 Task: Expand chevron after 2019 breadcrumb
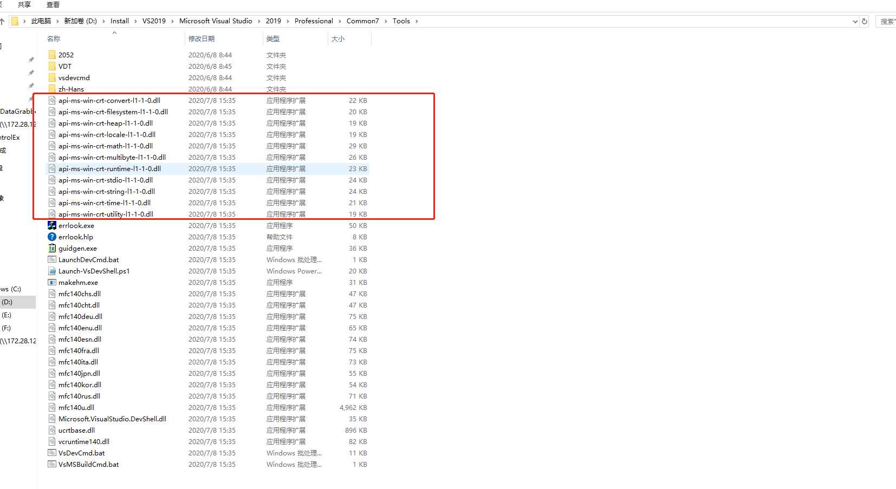(288, 21)
